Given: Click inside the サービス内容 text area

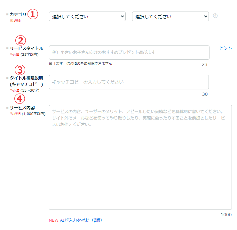Looking at the screenshot, I should coord(140,157).
